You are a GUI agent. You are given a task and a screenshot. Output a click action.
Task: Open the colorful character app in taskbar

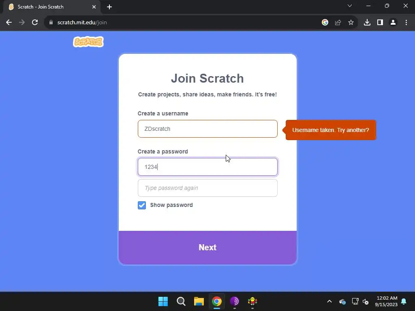[x=252, y=301]
